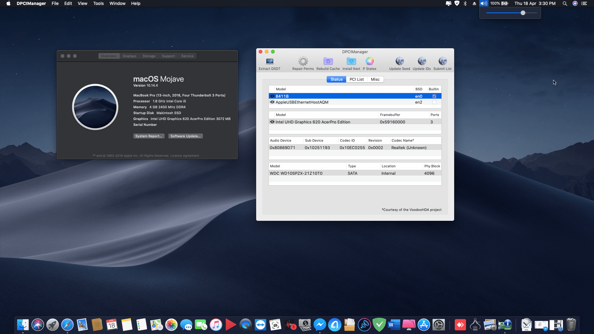Adjust the volume slider
The width and height of the screenshot is (594, 334).
click(x=523, y=13)
